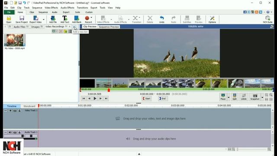Screen dimensions: 277x156
Task: Switch to the Storyboard view tab
Action: tap(29, 106)
